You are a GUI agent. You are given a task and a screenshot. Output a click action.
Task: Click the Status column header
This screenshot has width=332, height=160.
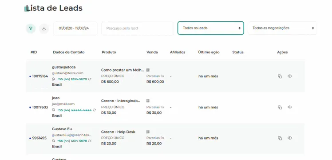(238, 52)
